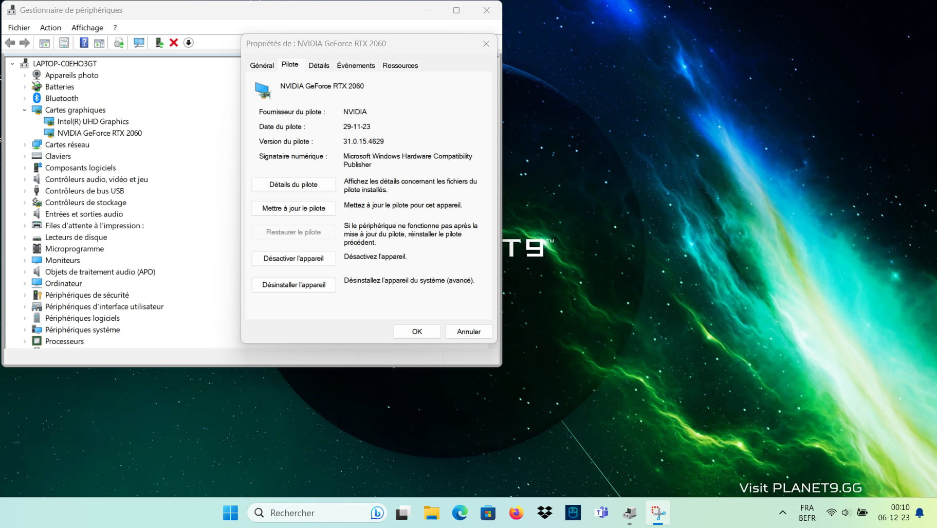Confirm the dialog with OK
937x528 pixels.
[x=417, y=332]
